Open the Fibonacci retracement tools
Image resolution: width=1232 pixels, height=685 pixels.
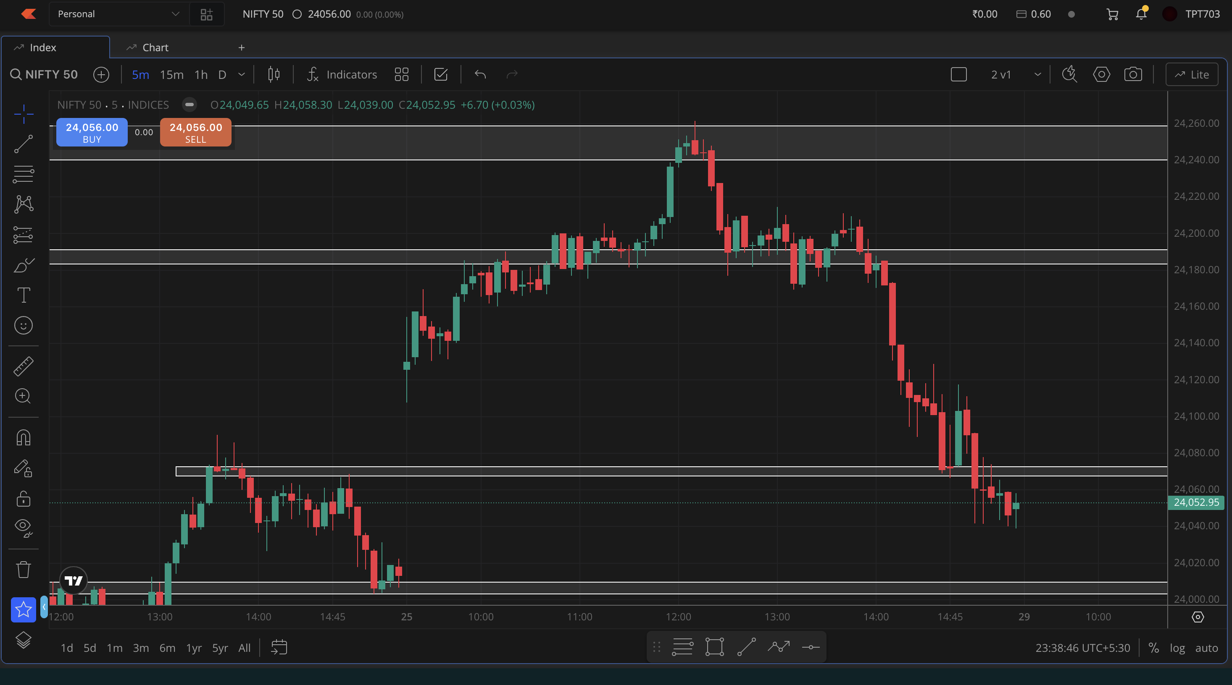(x=24, y=174)
